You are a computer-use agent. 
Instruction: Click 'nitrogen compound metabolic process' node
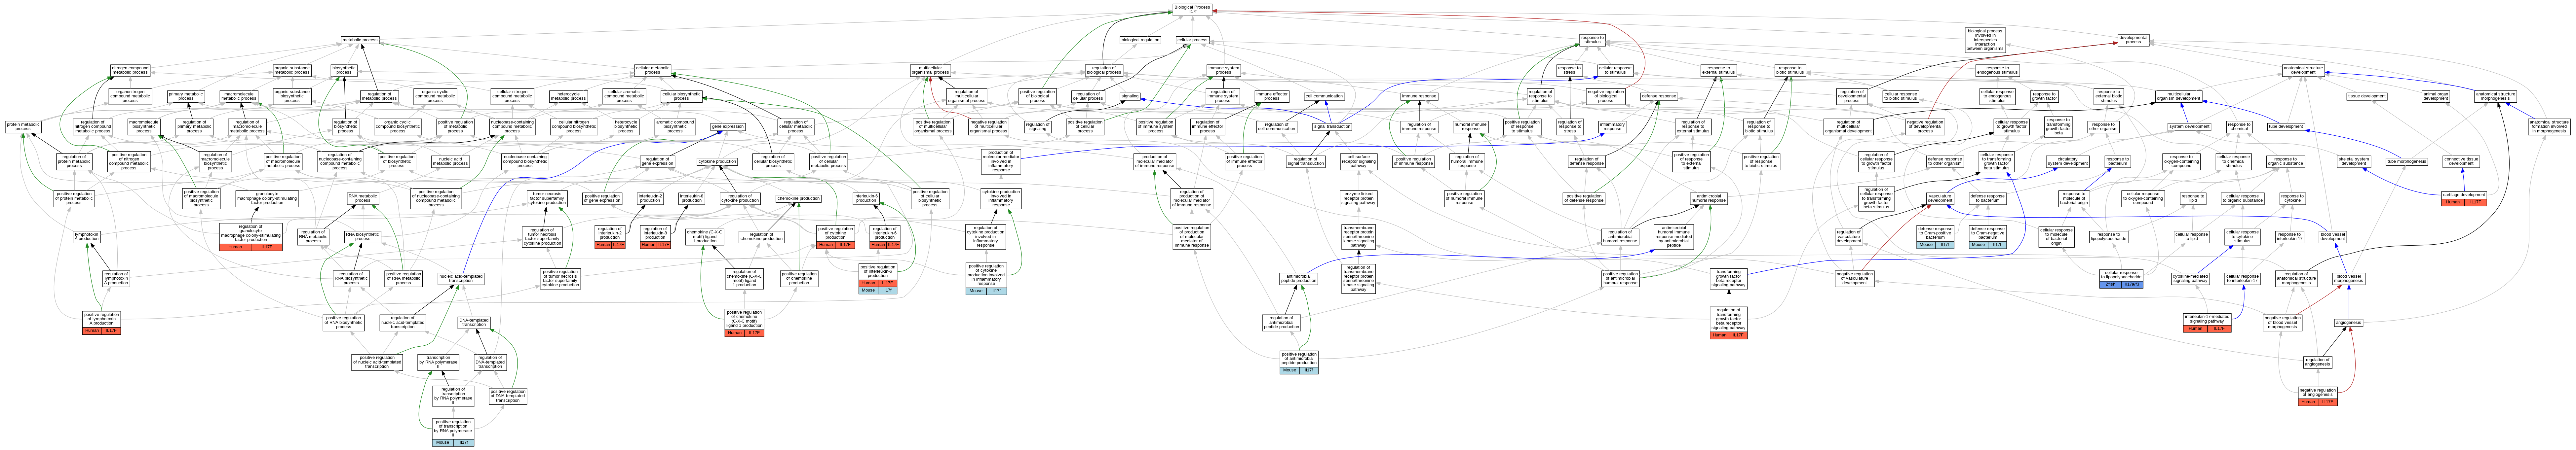point(130,70)
